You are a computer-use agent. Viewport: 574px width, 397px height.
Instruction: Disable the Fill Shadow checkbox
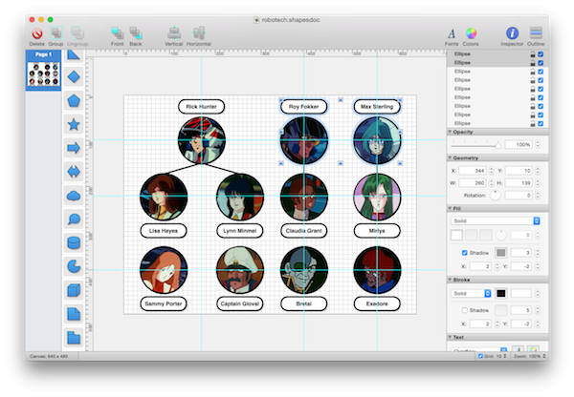(465, 253)
